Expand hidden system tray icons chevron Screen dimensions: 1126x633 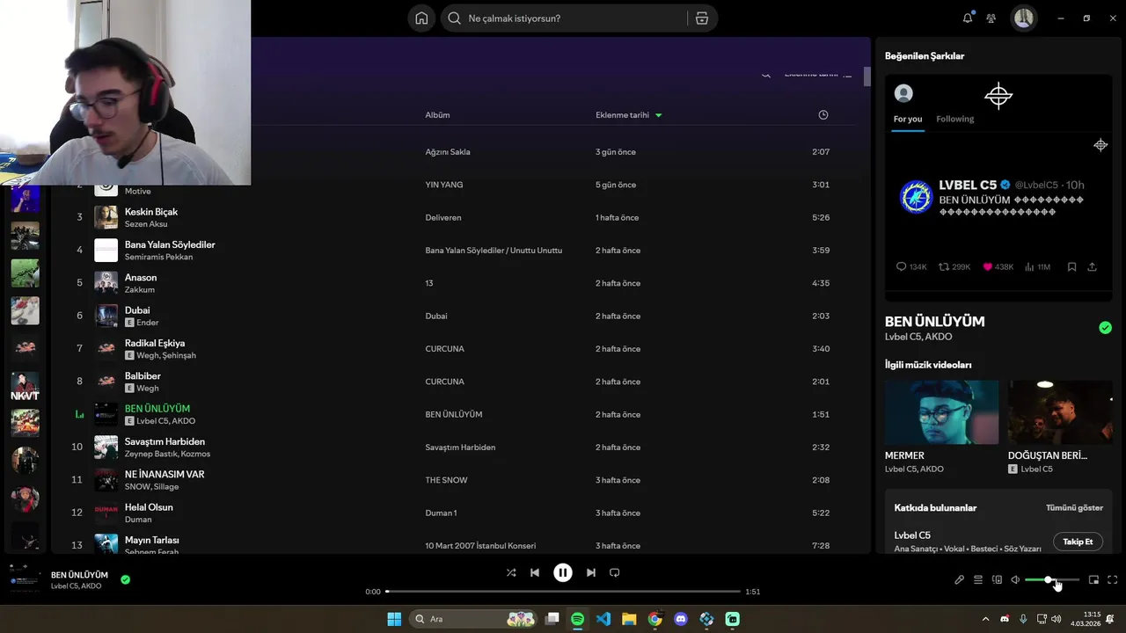985,619
